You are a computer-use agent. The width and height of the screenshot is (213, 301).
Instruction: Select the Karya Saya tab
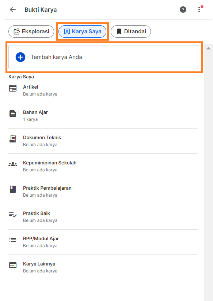coord(82,31)
